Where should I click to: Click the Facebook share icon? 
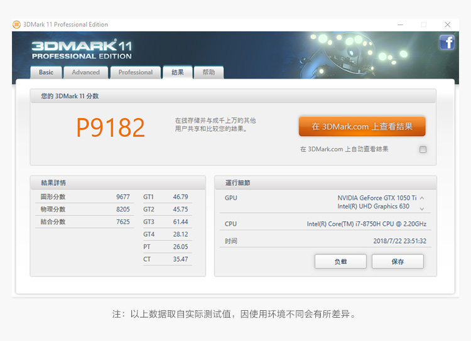(x=447, y=42)
